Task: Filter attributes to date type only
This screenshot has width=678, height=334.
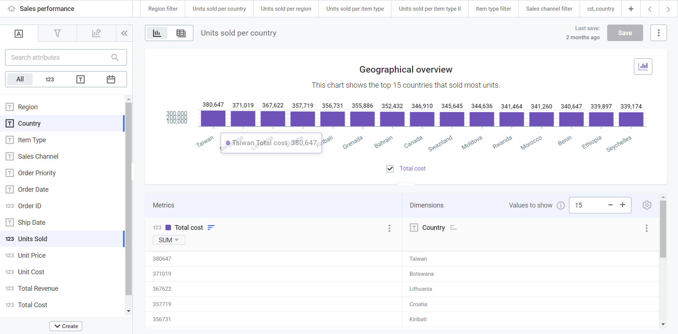Action: (x=111, y=79)
